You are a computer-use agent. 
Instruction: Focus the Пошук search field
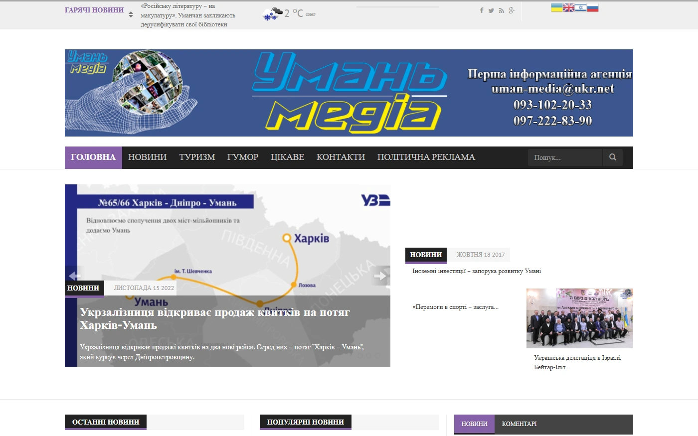tap(565, 157)
